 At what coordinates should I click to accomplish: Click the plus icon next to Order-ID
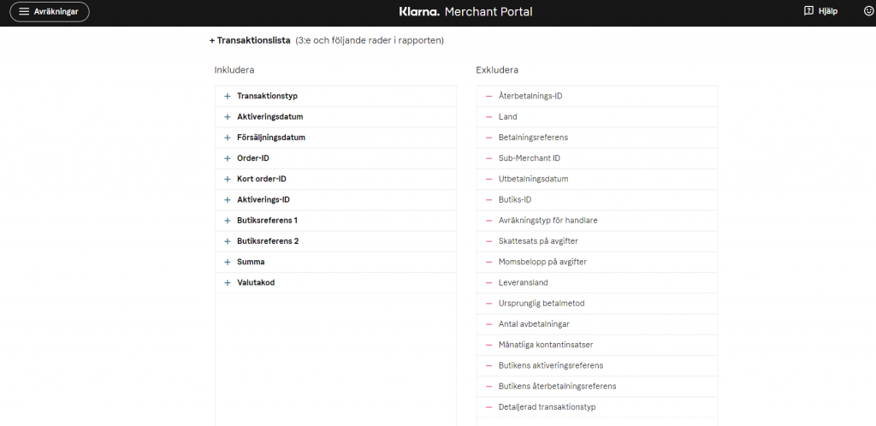(x=227, y=158)
